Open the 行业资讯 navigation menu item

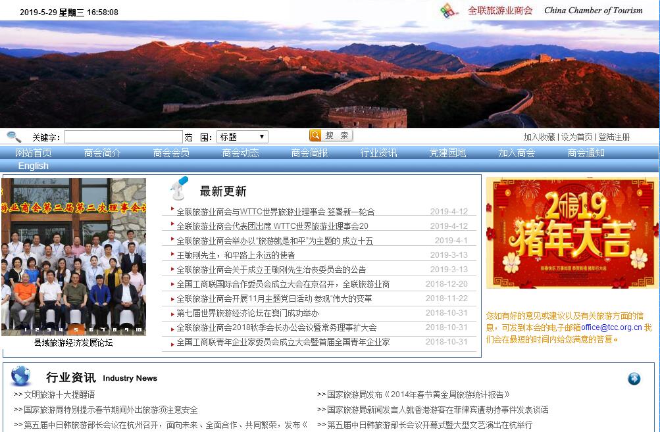[378, 153]
